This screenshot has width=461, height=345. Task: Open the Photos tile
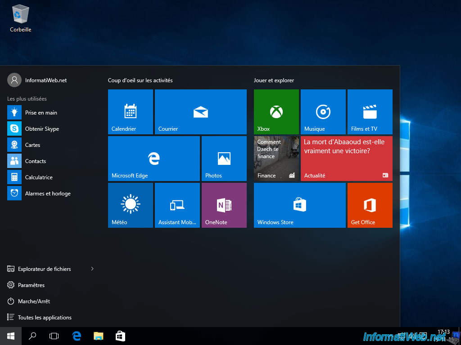tap(224, 159)
